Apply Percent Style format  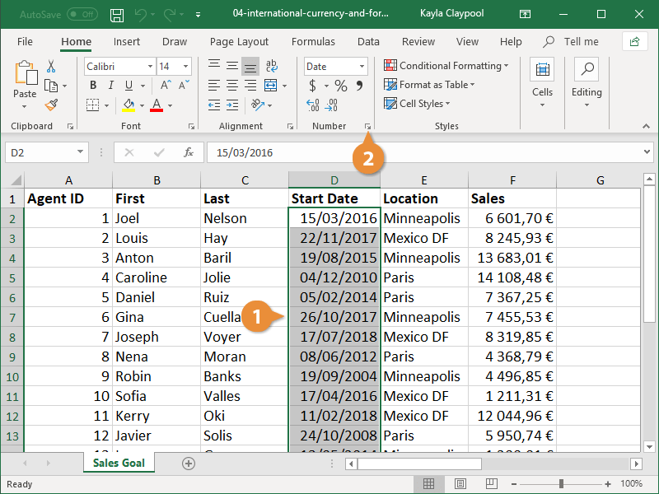click(x=341, y=86)
